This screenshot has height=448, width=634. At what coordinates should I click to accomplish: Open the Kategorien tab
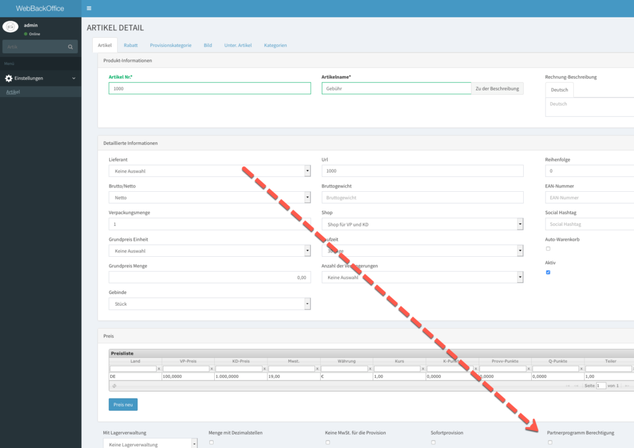point(276,45)
